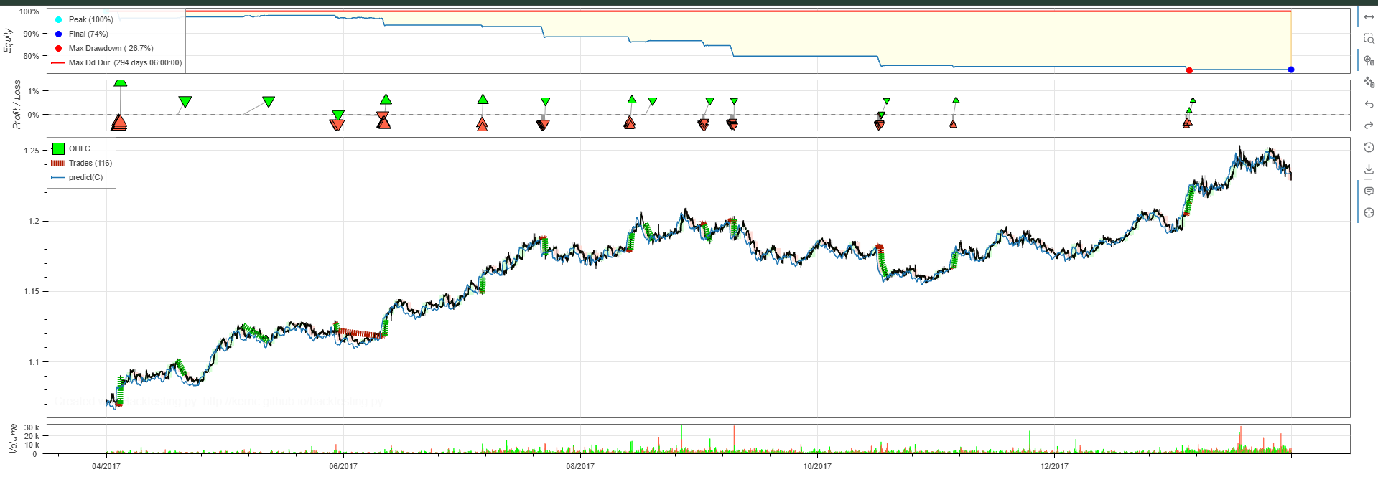Click the 12/2017 date axis label
Image resolution: width=1378 pixels, height=492 pixels.
point(1054,466)
